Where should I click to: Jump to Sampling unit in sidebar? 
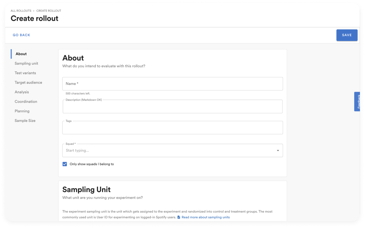(x=26, y=63)
